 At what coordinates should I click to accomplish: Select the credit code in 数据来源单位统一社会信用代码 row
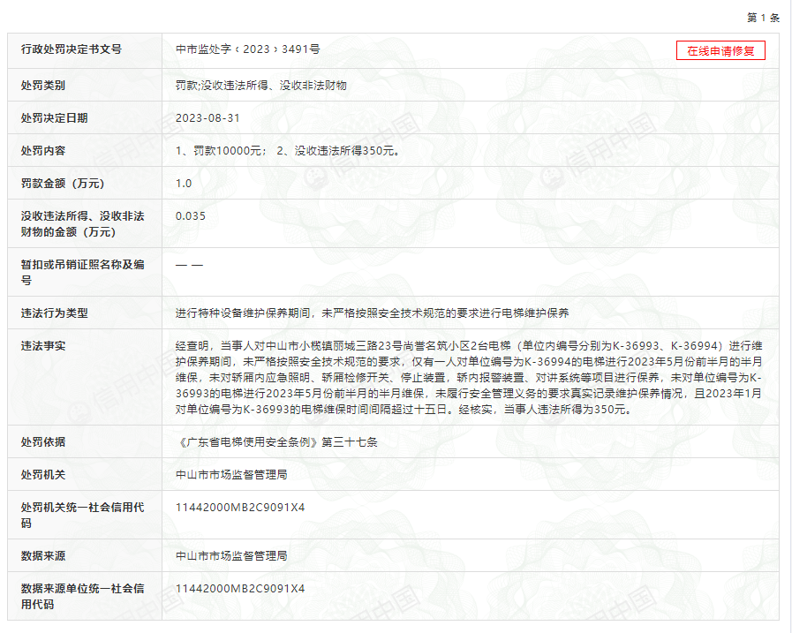tap(240, 588)
